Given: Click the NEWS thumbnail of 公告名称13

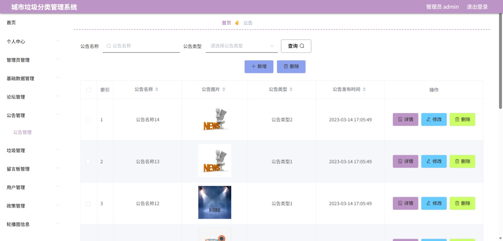Looking at the screenshot, I should [215, 161].
